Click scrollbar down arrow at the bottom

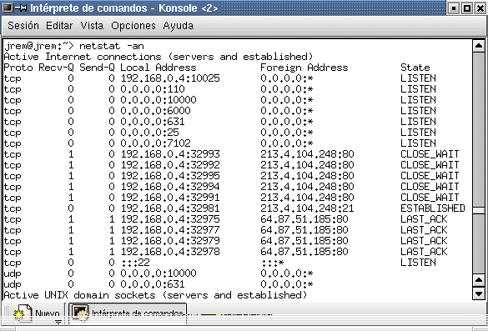click(x=478, y=293)
